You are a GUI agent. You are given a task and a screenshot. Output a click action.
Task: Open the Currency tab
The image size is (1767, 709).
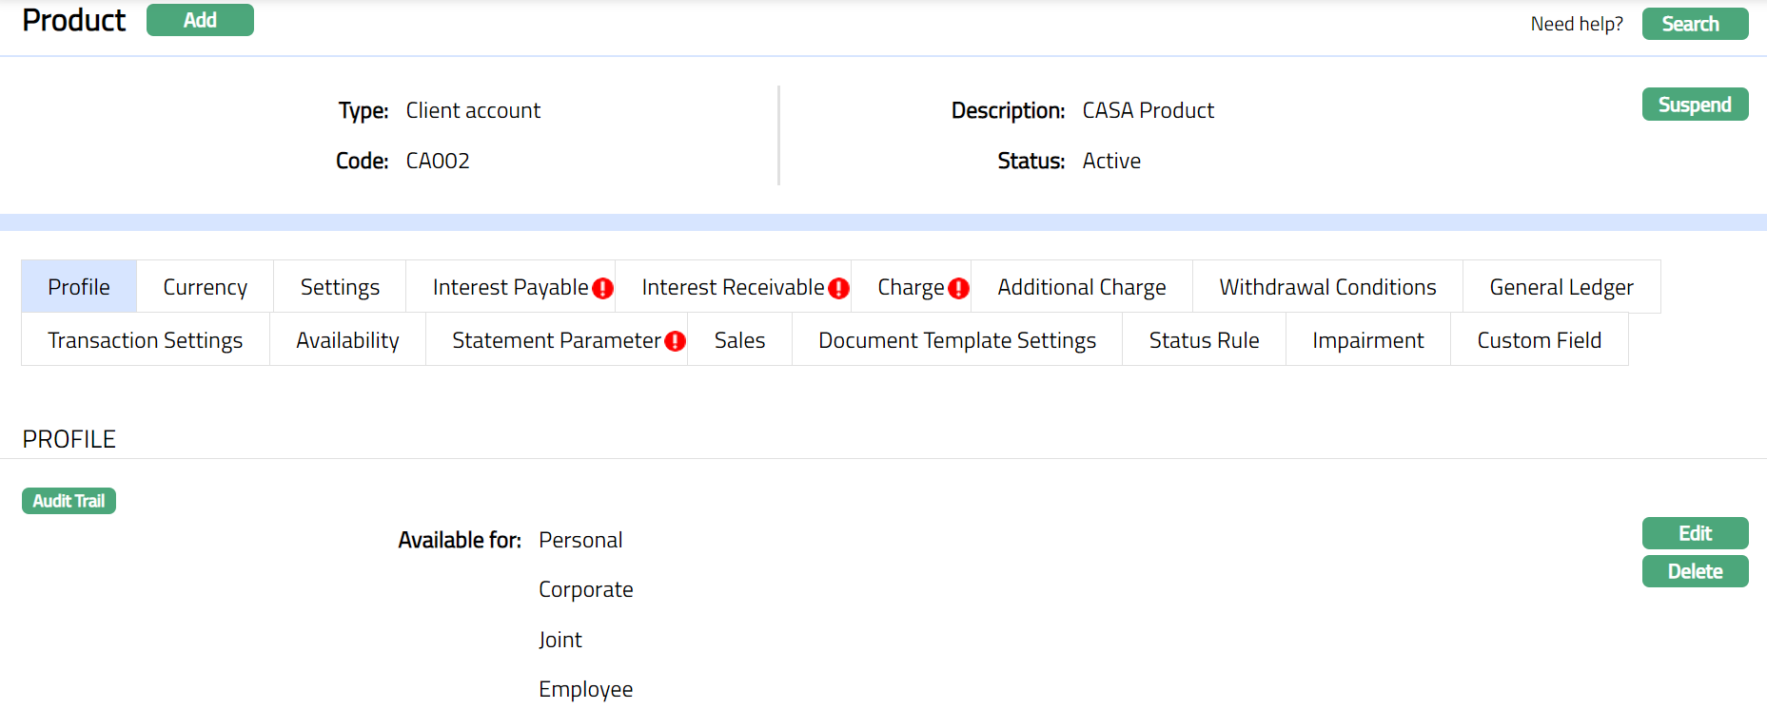(x=205, y=287)
